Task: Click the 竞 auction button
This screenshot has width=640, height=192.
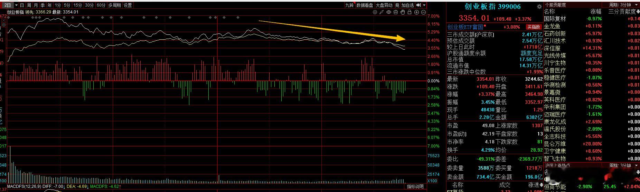Action: pyautogui.click(x=397, y=5)
